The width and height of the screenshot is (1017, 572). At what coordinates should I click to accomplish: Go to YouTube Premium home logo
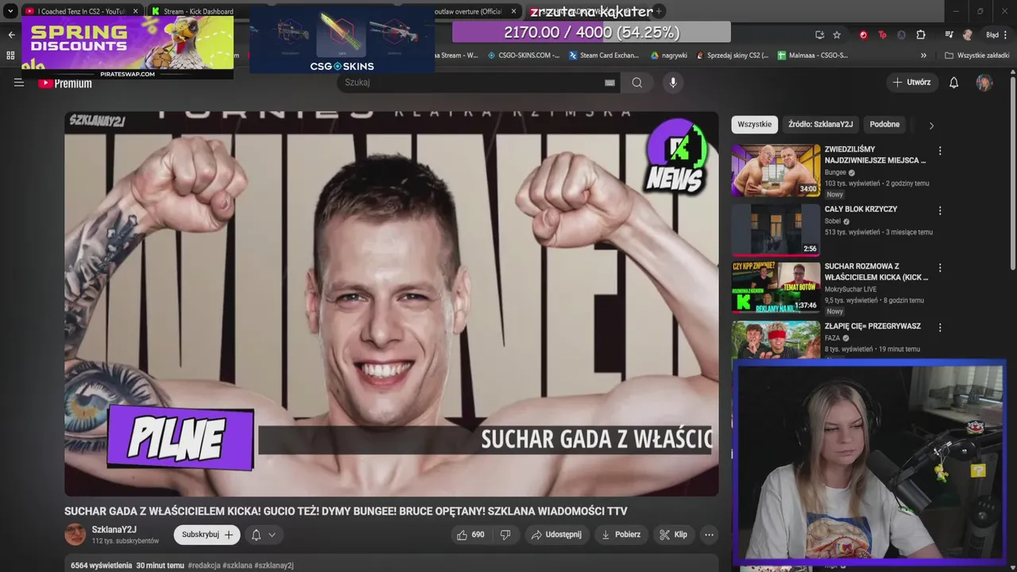tap(65, 83)
